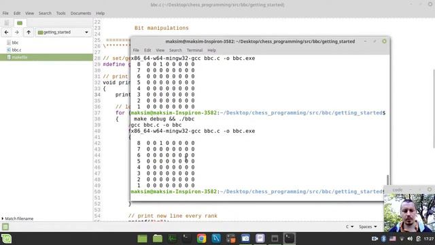Click the 'gcc bbc.c -o bbc' output line

click(156, 125)
